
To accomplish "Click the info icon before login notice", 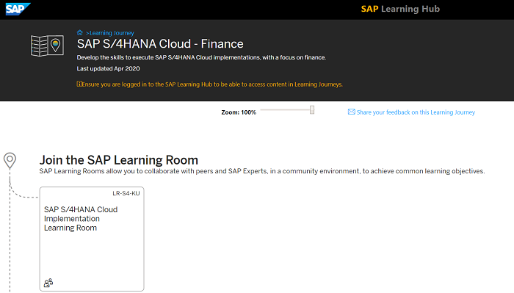I will pyautogui.click(x=79, y=84).
